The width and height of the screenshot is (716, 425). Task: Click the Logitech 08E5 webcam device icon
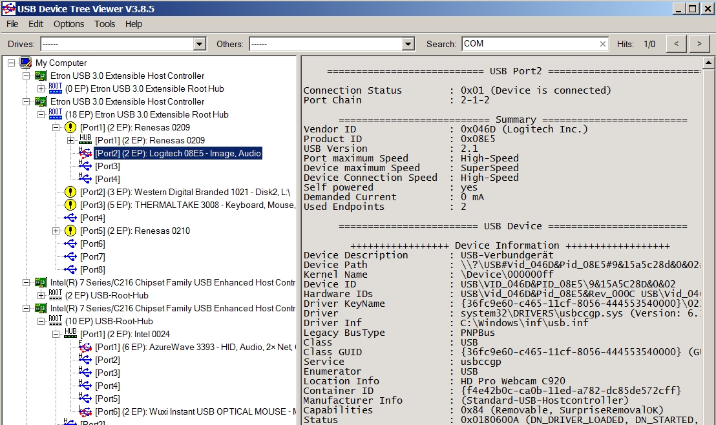(x=85, y=153)
